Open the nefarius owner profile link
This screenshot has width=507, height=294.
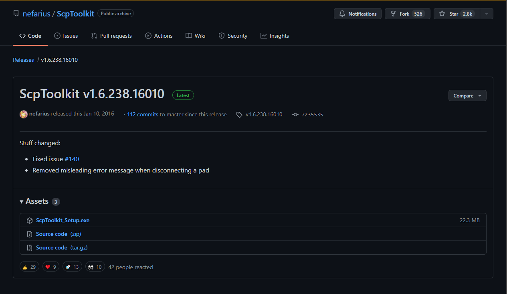36,14
